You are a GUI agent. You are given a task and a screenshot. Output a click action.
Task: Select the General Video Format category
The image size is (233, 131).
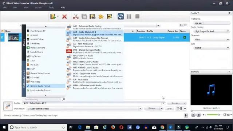46,73
